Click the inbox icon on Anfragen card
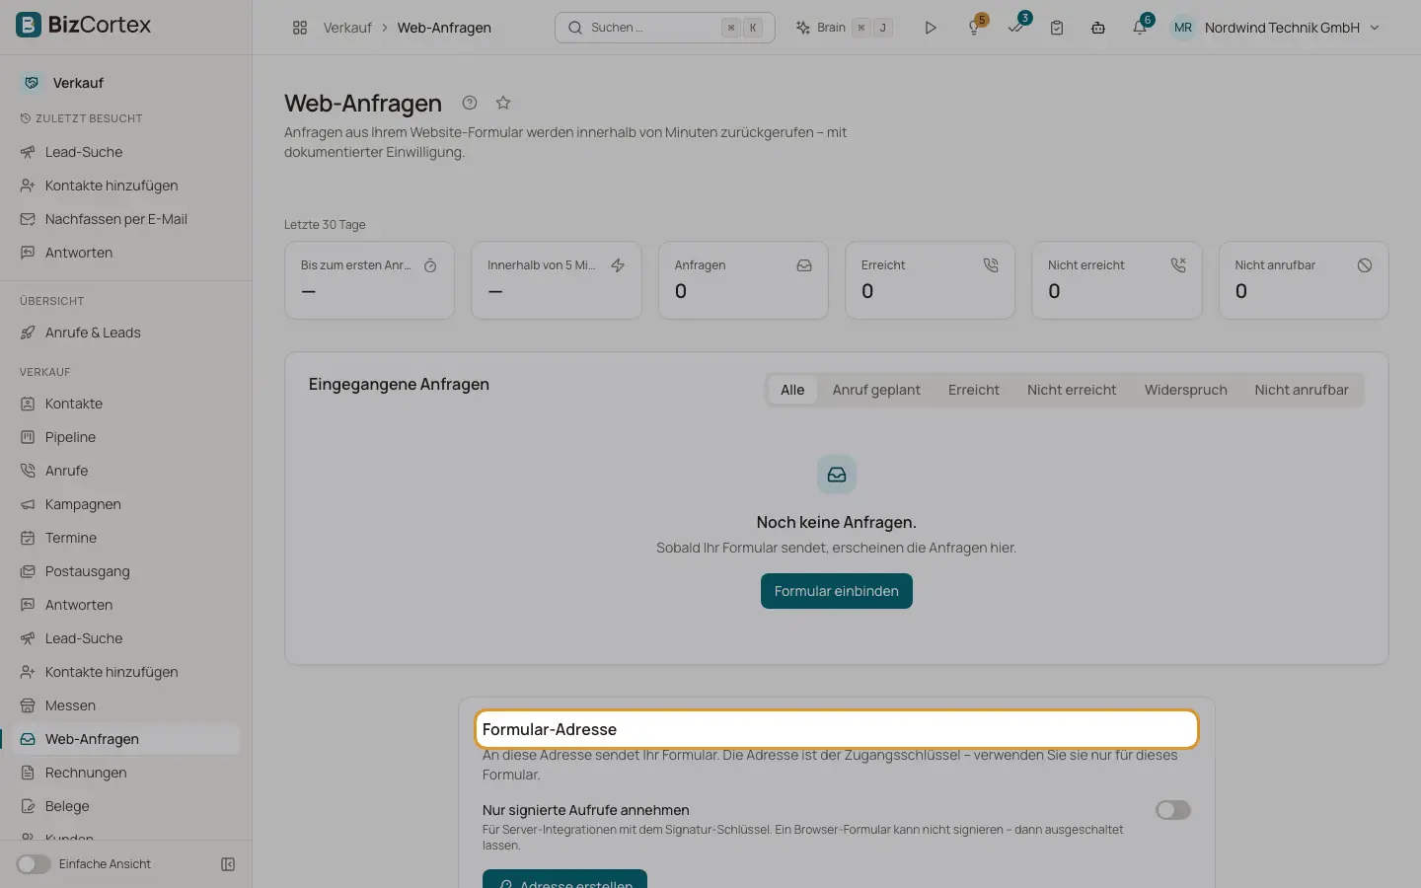The height and width of the screenshot is (888, 1421). 804,265
